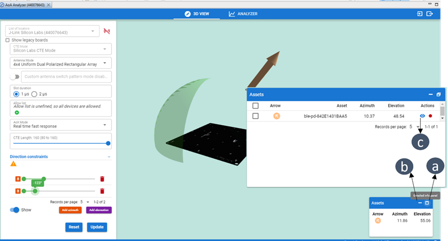Click the azimuth value 10.37
This screenshot has height=241, width=448.
pyautogui.click(x=370, y=116)
